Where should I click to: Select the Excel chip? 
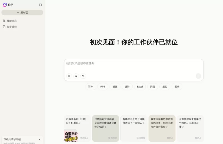click(140, 87)
